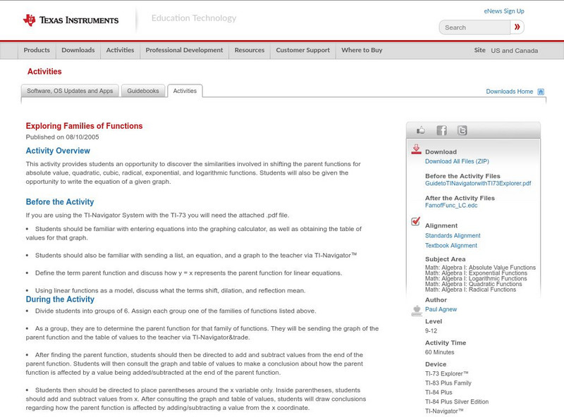The height and width of the screenshot is (417, 564).
Task: Change site region US and Canada
Action: (x=515, y=51)
